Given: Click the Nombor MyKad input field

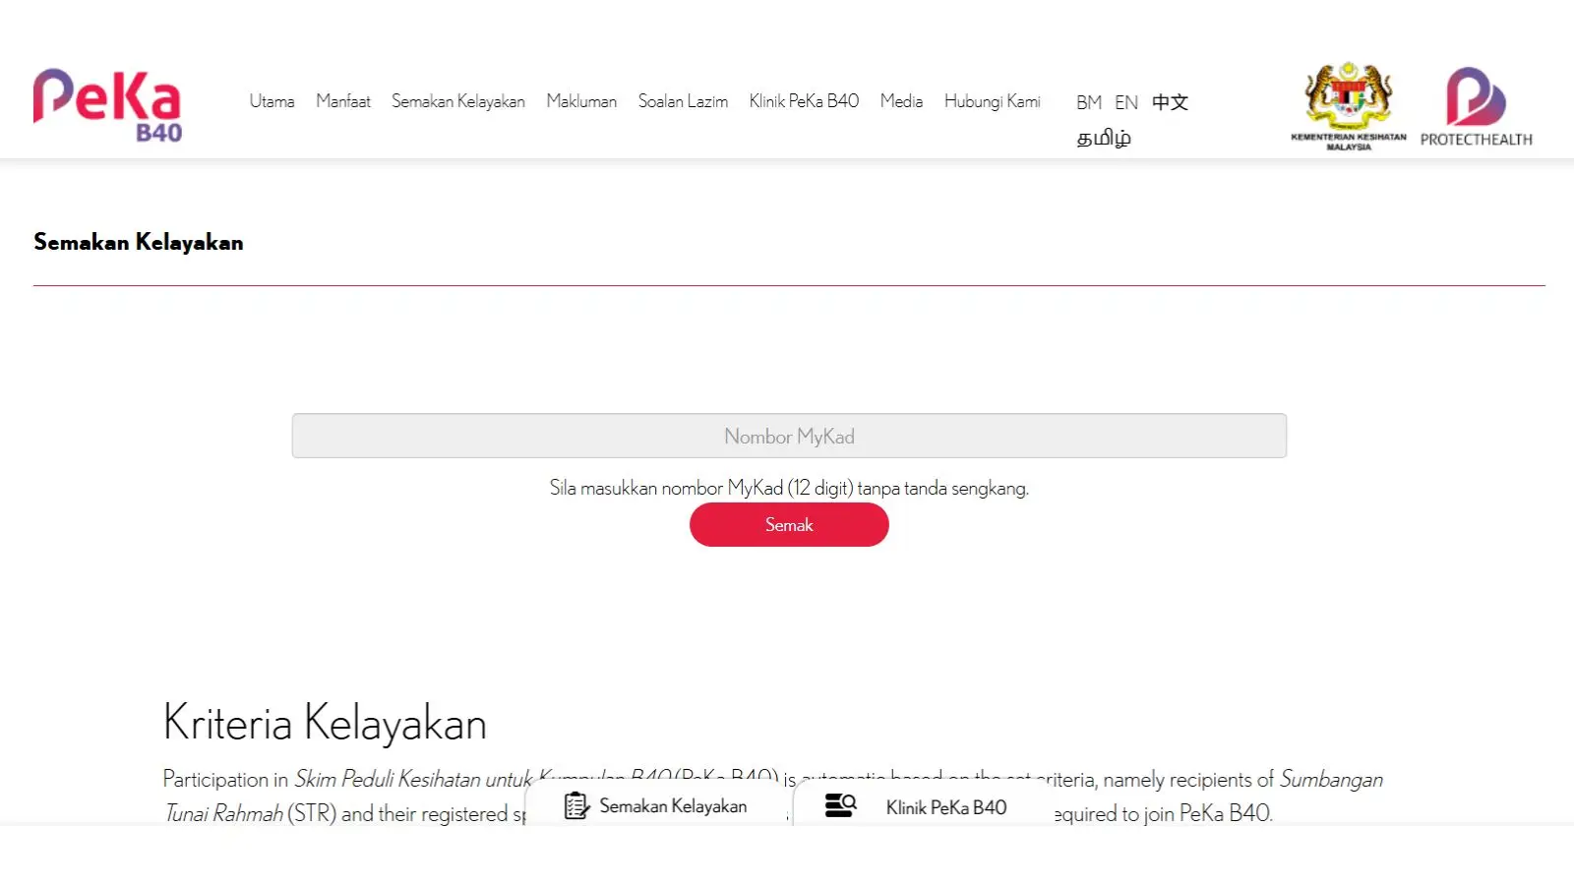Looking at the screenshot, I should coord(789,436).
